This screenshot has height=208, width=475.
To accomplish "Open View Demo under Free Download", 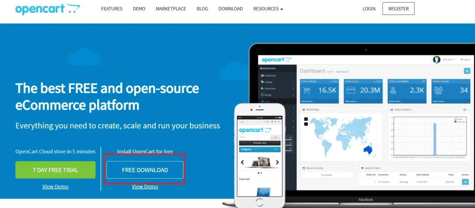I will pyautogui.click(x=145, y=186).
